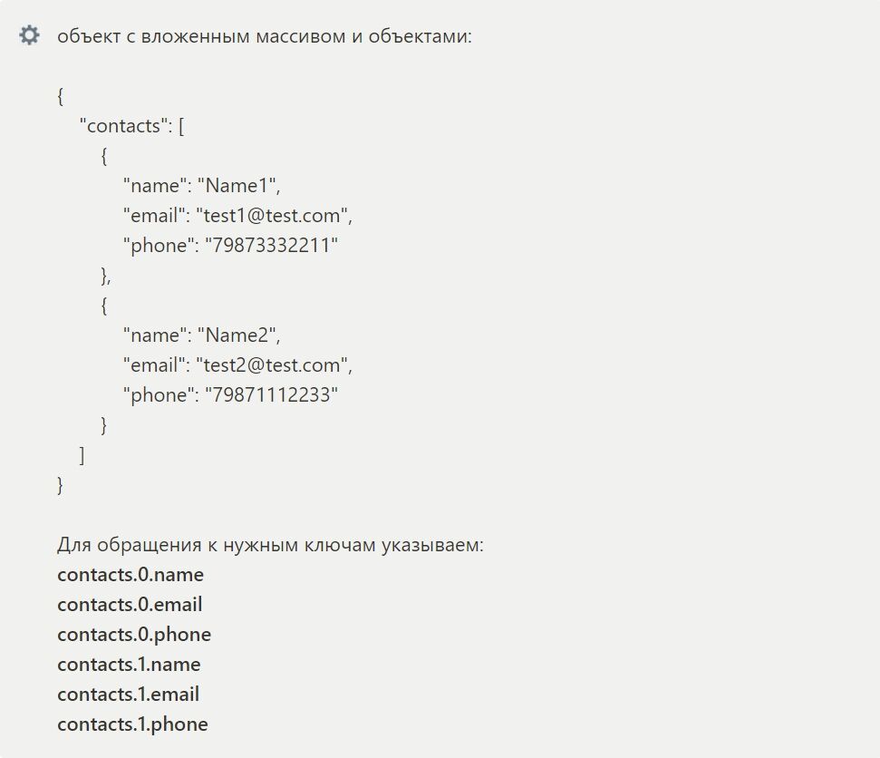Click the test1@test.com email line

click(237, 216)
